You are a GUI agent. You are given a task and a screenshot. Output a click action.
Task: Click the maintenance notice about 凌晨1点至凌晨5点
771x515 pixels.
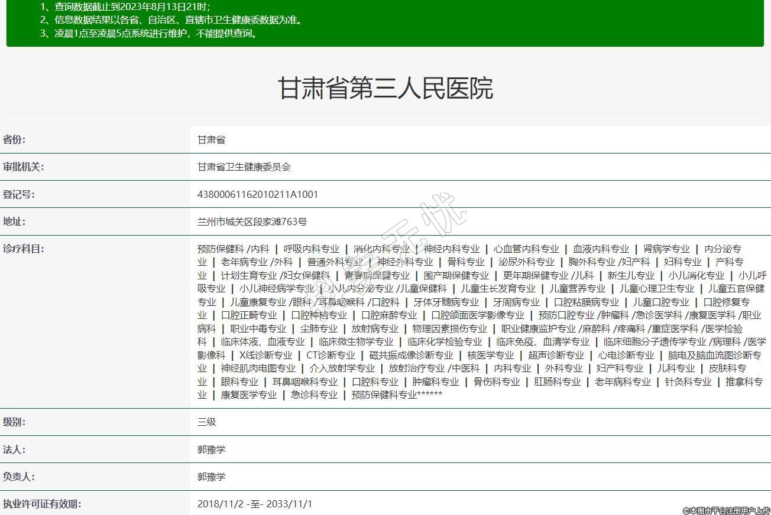tap(149, 33)
